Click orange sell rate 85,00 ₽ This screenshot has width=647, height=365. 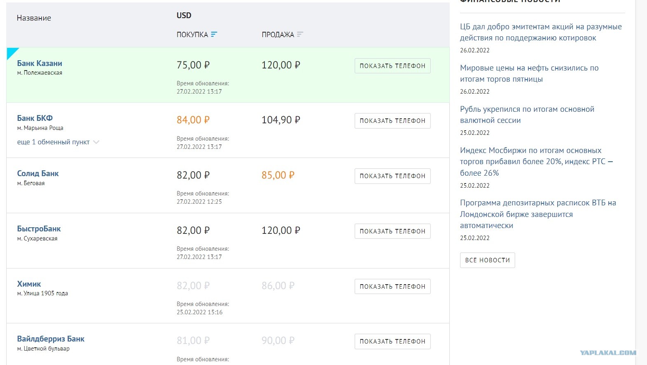point(278,175)
